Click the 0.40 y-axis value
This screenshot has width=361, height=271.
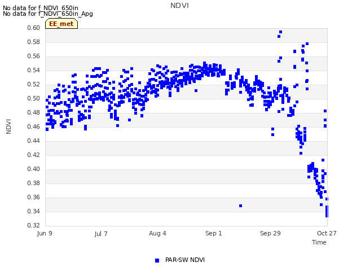34,169
